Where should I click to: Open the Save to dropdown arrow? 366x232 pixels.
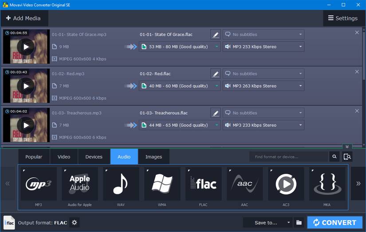click(288, 222)
